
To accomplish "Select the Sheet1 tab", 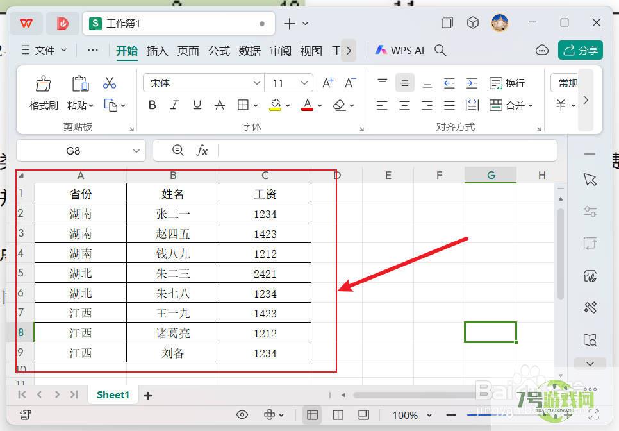I will [113, 394].
